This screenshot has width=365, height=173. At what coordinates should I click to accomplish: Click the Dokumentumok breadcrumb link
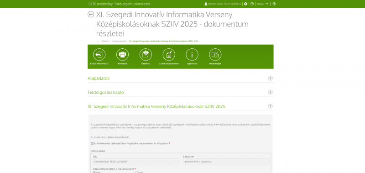point(119,41)
